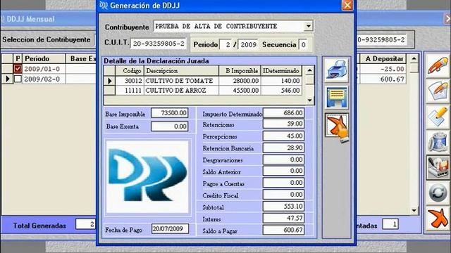Click the Impuesto Determinado field 686.00
The height and width of the screenshot is (253, 451).
point(283,113)
